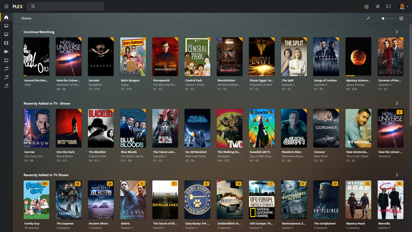Open the video camera library in sidebar
This screenshot has height=232, width=412.
click(6, 52)
